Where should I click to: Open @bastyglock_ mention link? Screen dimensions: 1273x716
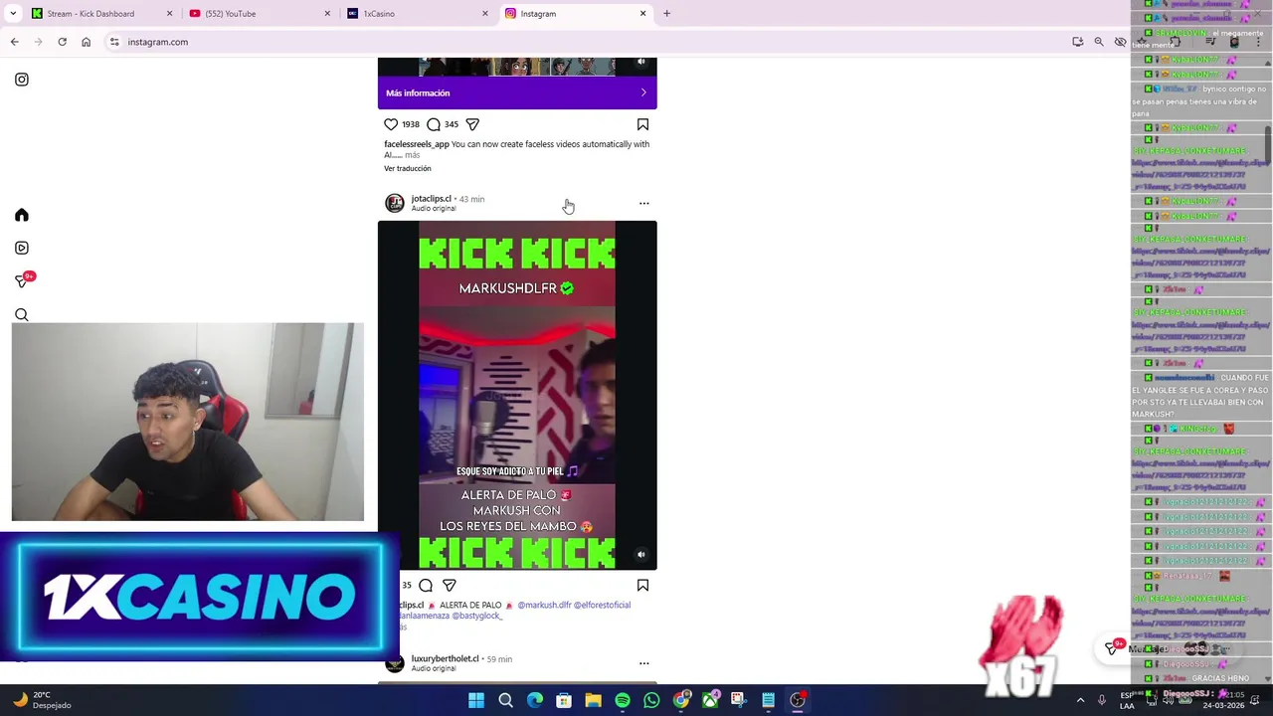[477, 616]
